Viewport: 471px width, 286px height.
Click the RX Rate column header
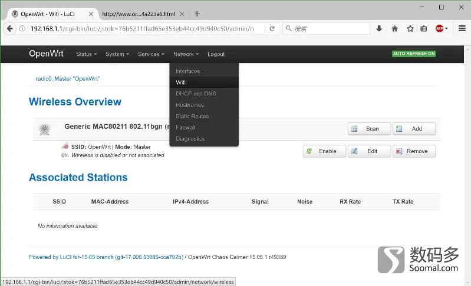350,202
